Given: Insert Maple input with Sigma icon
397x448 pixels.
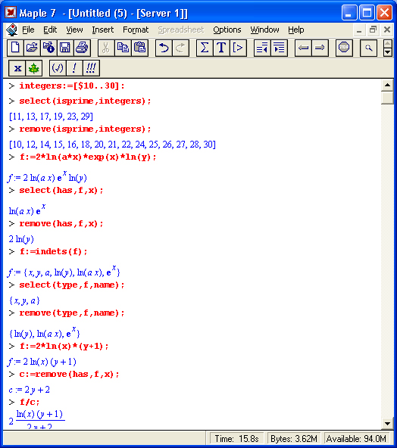Looking at the screenshot, I should [205, 48].
